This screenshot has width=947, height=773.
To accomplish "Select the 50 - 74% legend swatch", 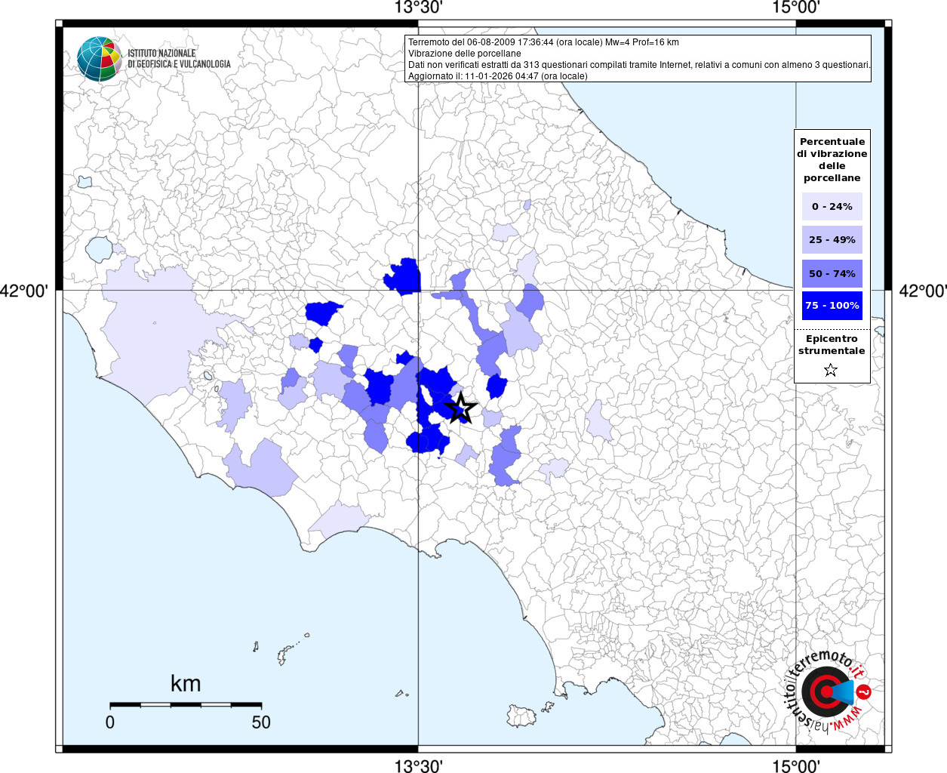I will pyautogui.click(x=832, y=273).
